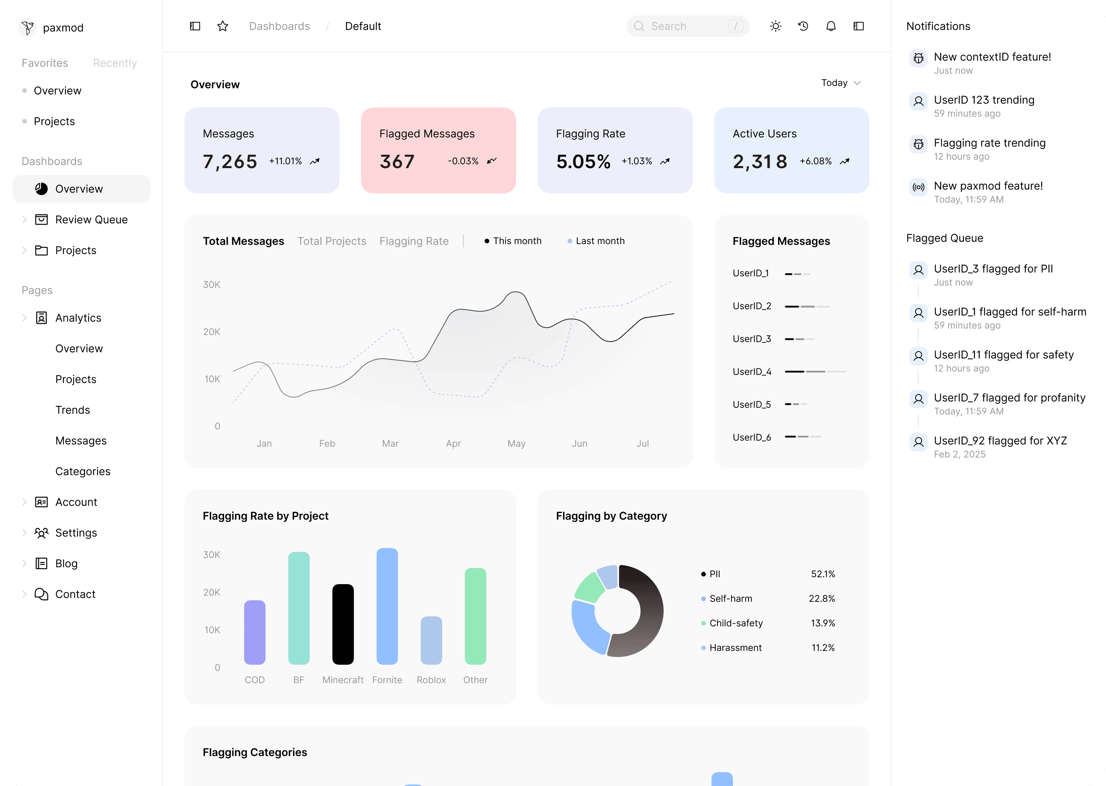This screenshot has width=1106, height=786.
Task: Click the Dashboards breadcrumb link
Action: point(280,26)
